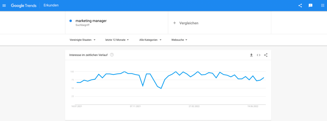The image size is (327, 121).
Task: Click the blue dot of marketing manager
Action: [71, 21]
